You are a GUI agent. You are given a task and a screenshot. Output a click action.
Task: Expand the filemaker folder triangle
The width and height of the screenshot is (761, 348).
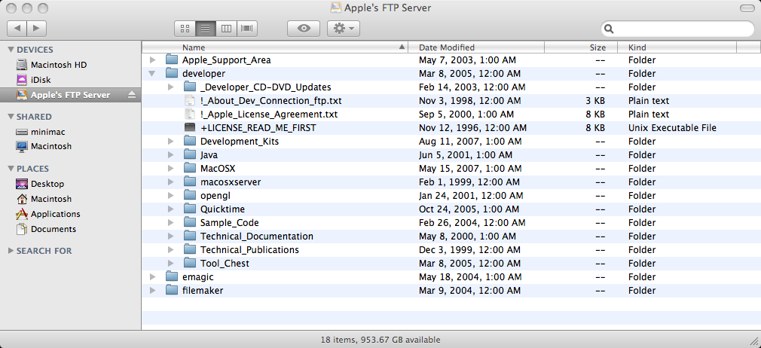coord(152,290)
